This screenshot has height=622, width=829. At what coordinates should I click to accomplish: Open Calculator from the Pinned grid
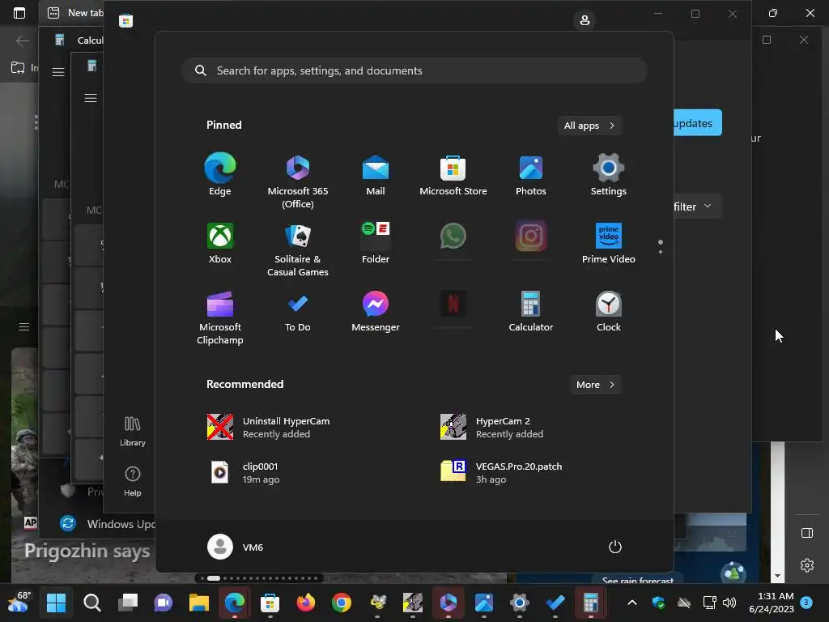click(x=531, y=311)
